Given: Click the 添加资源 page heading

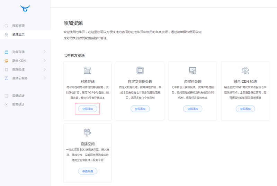Looking at the screenshot, I should [73, 23].
